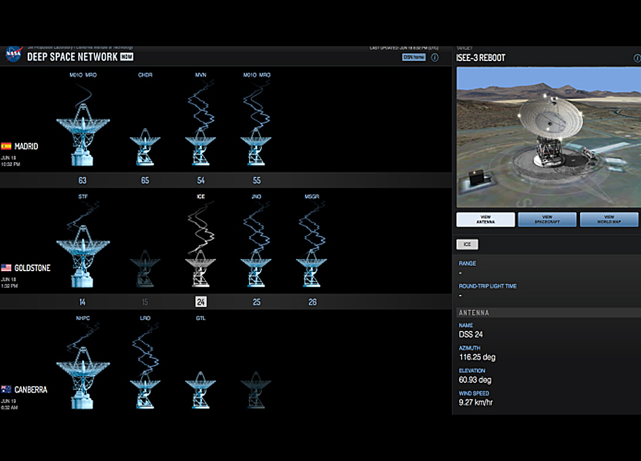Click the NASA logo

point(13,54)
